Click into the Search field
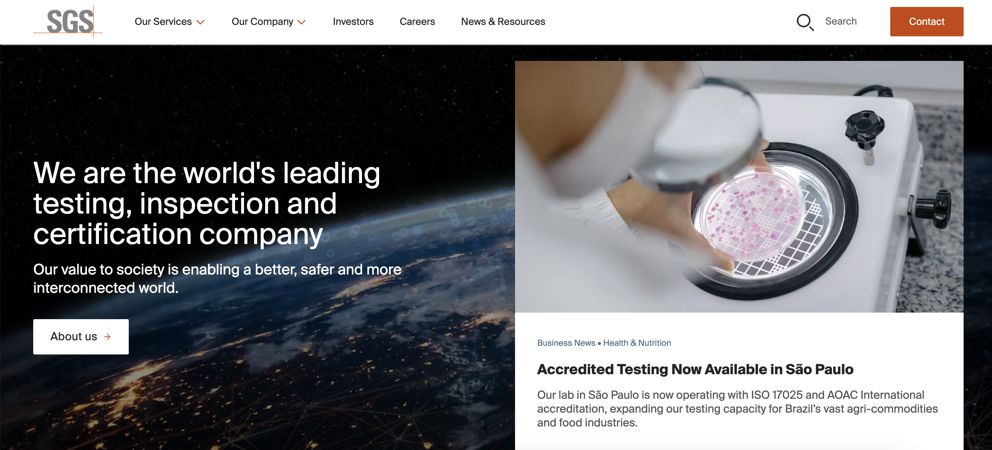This screenshot has width=992, height=450. pyautogui.click(x=841, y=21)
